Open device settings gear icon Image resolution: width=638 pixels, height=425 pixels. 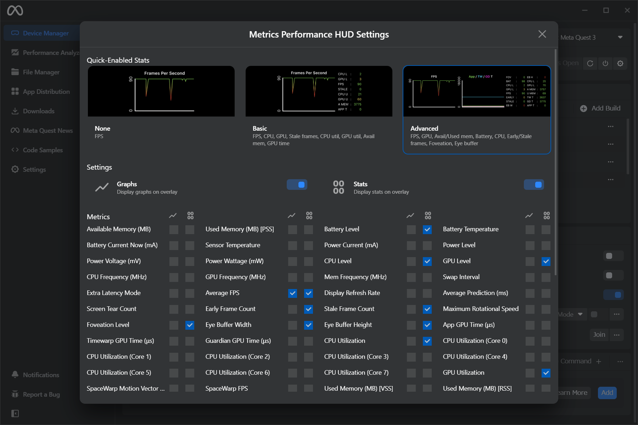pyautogui.click(x=620, y=63)
